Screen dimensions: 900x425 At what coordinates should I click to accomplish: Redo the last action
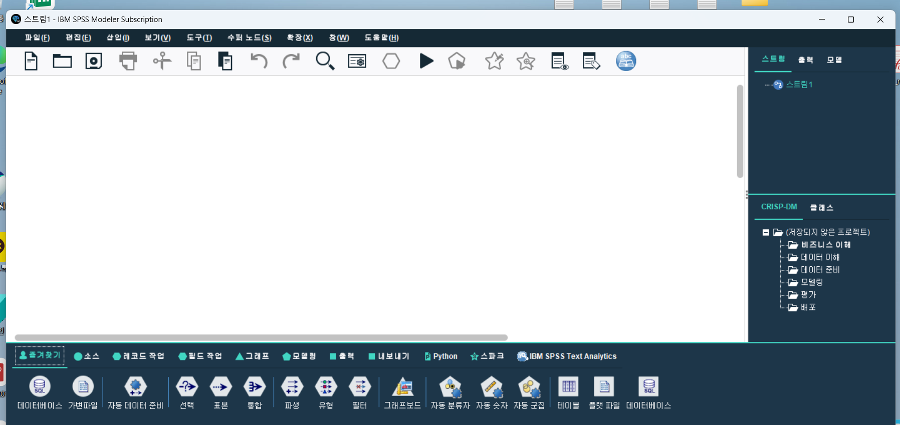coord(291,61)
